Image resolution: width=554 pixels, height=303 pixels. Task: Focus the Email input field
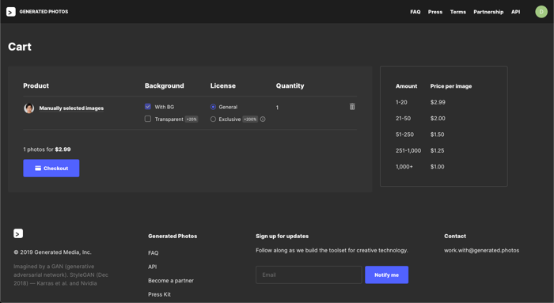309,275
